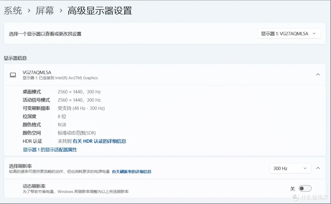Viewport: 331px width, 204px height.
Task: Click 选择一个显示器以查看或更改其设置 label
Action: click(x=45, y=34)
